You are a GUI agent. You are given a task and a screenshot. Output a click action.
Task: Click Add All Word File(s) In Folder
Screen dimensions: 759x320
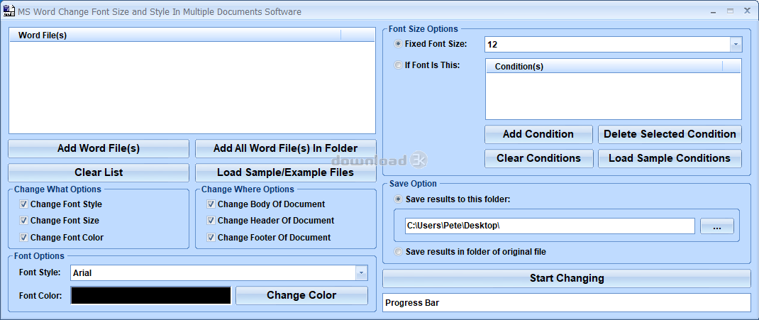pyautogui.click(x=286, y=148)
